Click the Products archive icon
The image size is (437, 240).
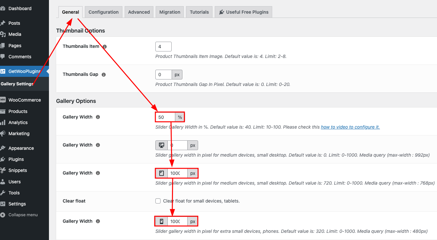point(3,111)
